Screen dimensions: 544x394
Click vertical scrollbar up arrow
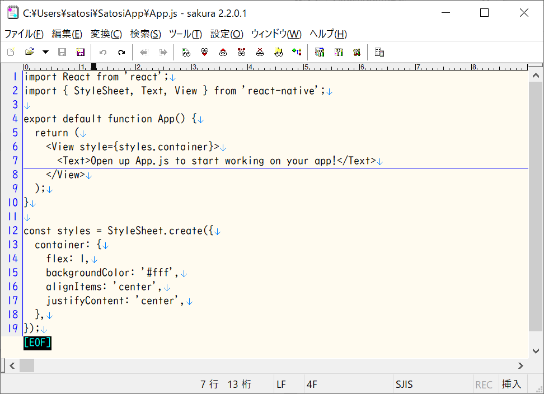click(x=536, y=76)
